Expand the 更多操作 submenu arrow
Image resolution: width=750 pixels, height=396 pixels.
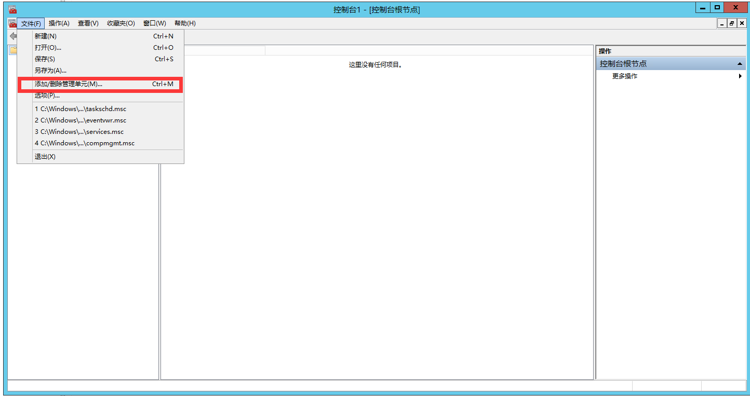tap(740, 76)
